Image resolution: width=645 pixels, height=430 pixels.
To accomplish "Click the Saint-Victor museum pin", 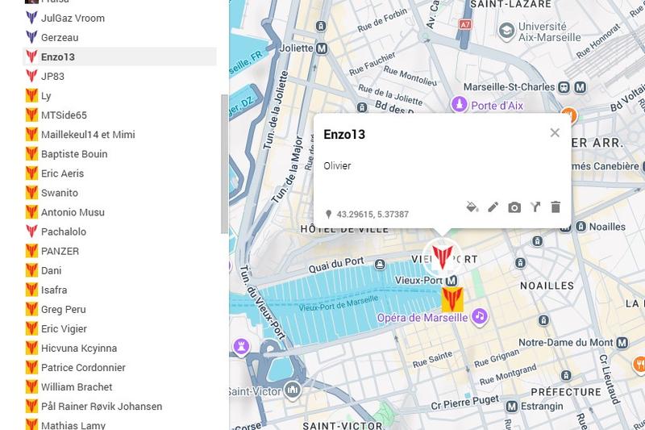I will [293, 389].
